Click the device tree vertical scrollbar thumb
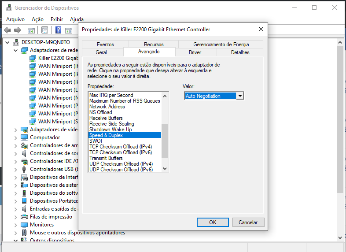 [x=340, y=119]
